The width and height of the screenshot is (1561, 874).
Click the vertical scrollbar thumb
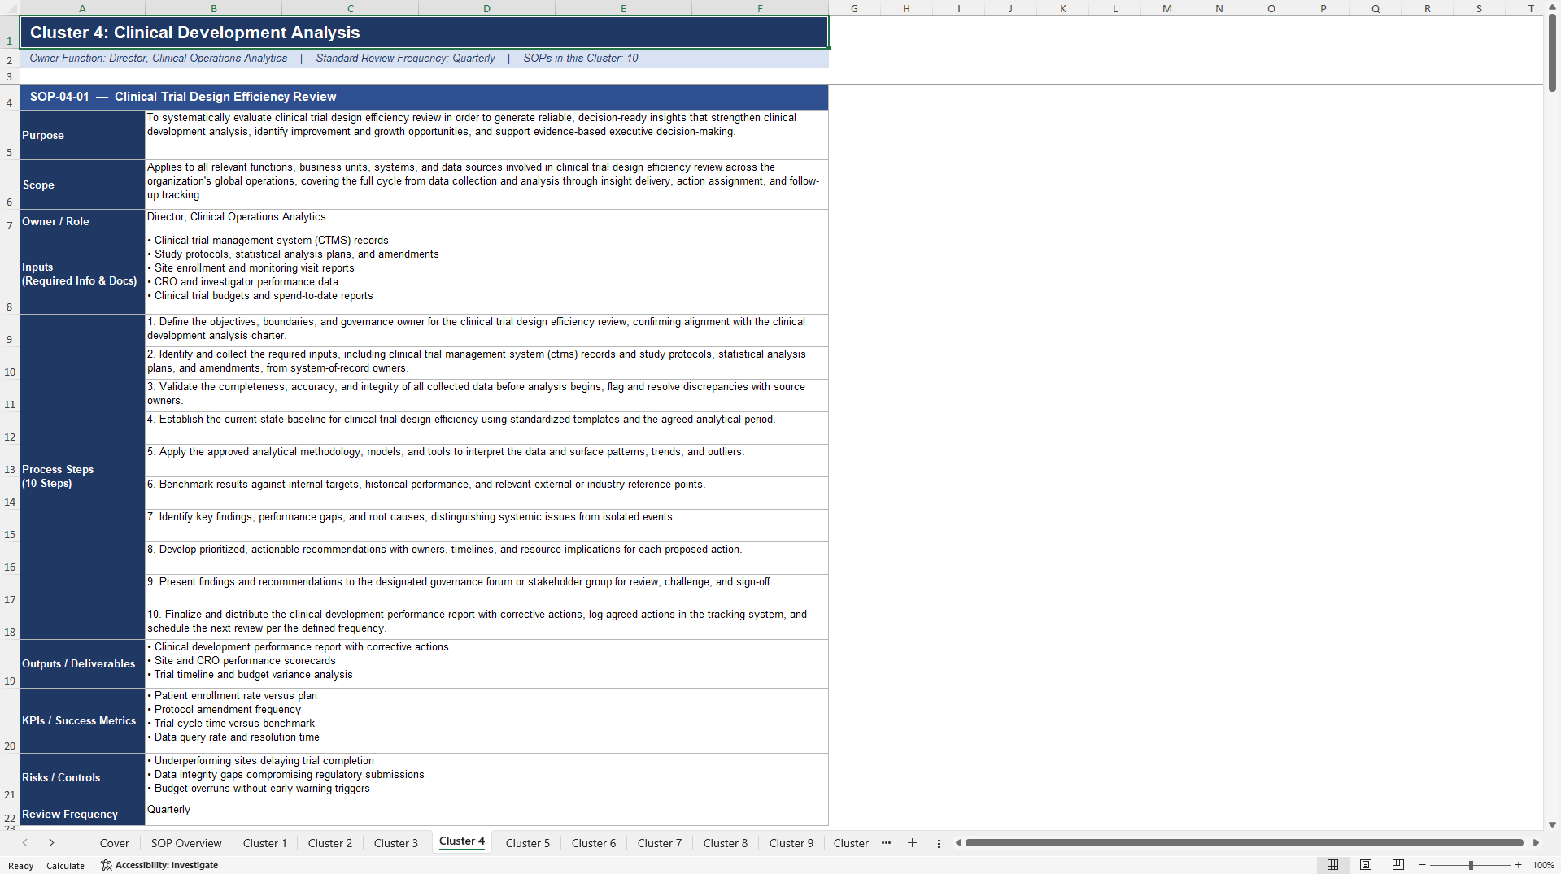(x=1552, y=53)
